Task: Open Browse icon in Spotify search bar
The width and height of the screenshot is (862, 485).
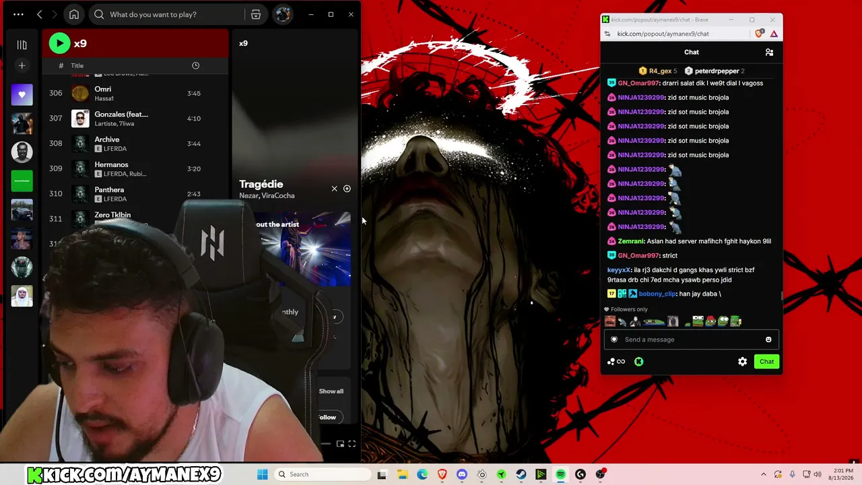Action: pos(256,14)
